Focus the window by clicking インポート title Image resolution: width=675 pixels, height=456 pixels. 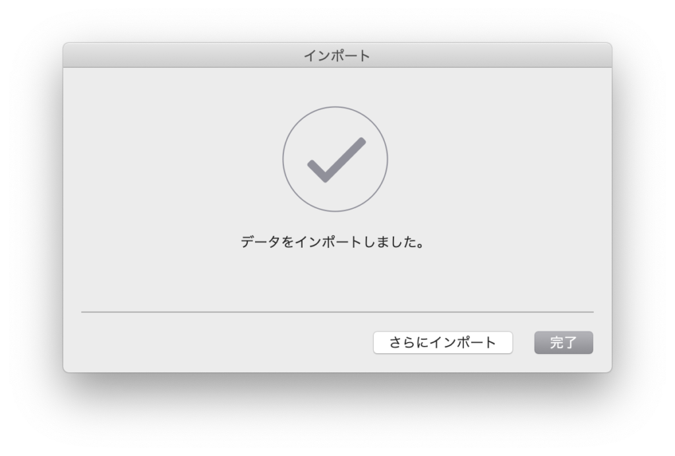tap(337, 55)
